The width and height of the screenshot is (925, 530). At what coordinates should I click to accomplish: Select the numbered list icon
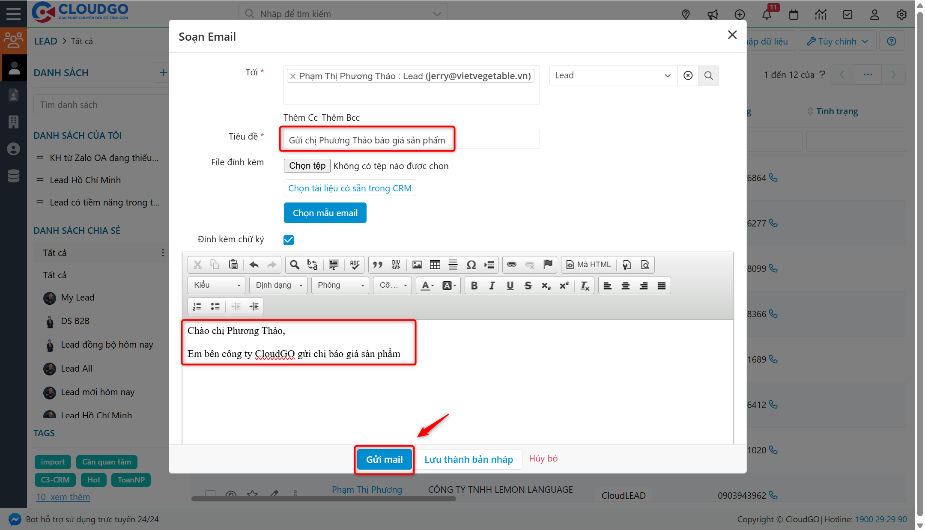pyautogui.click(x=197, y=306)
